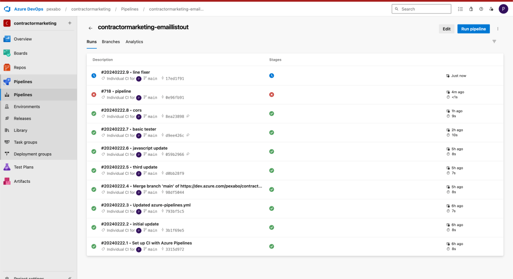Open Test Plans flask icon
The image size is (513, 279).
7,167
